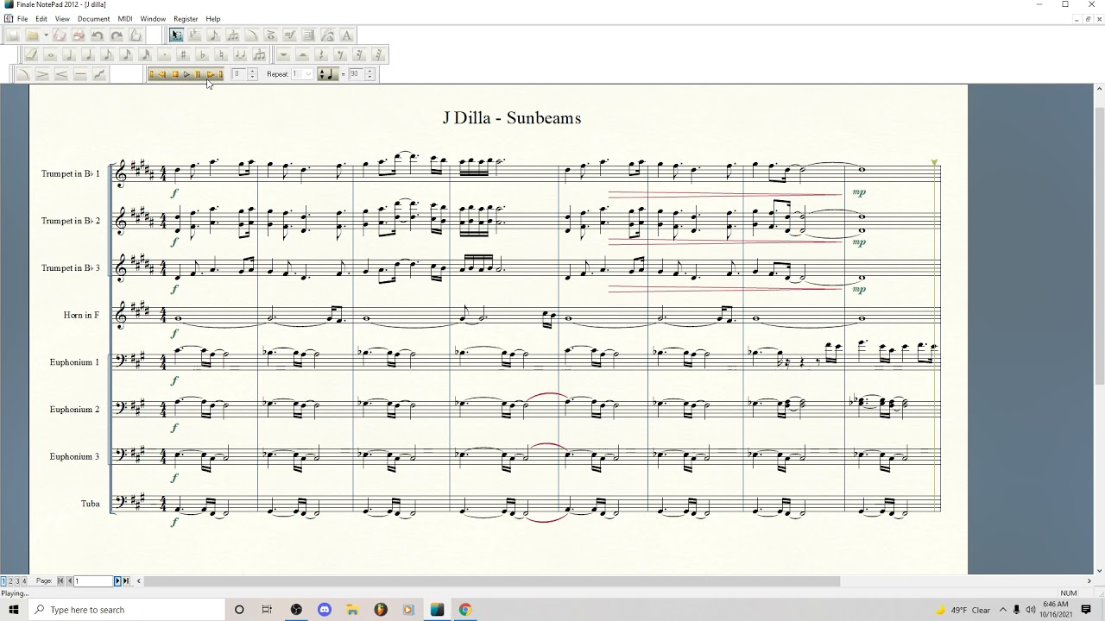Select the Selection tool in main toolbar
Viewport: 1105px width, 621px height.
tap(176, 35)
